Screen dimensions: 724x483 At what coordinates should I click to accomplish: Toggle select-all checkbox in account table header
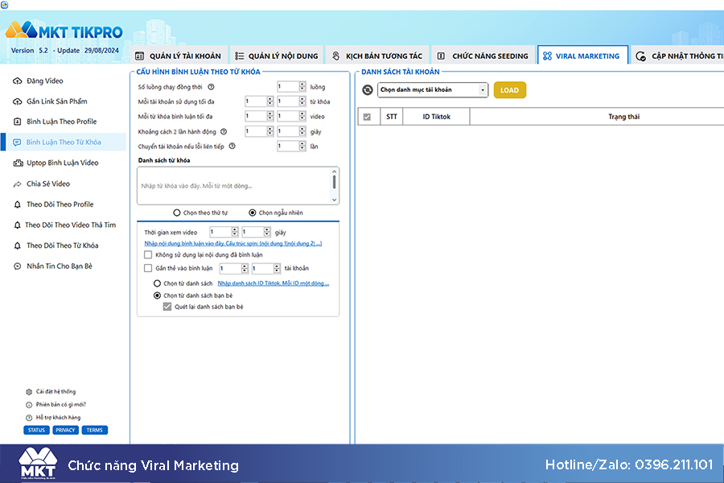click(x=367, y=117)
